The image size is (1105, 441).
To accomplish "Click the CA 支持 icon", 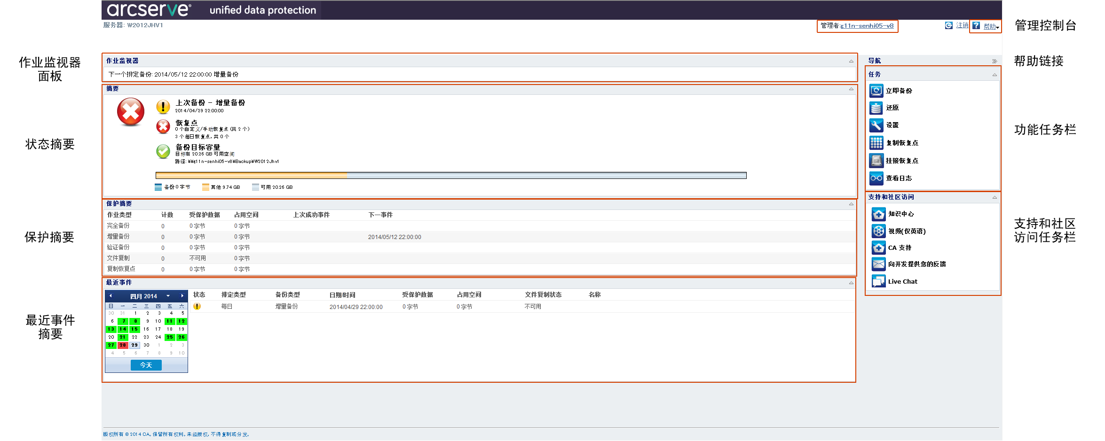I will tap(879, 248).
